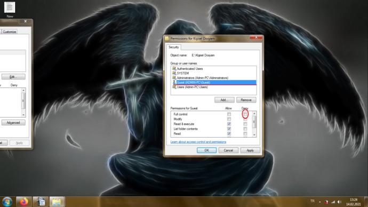Click Apply in Permissions dialog
Screen dimensions: 368x207
[x=250, y=150]
